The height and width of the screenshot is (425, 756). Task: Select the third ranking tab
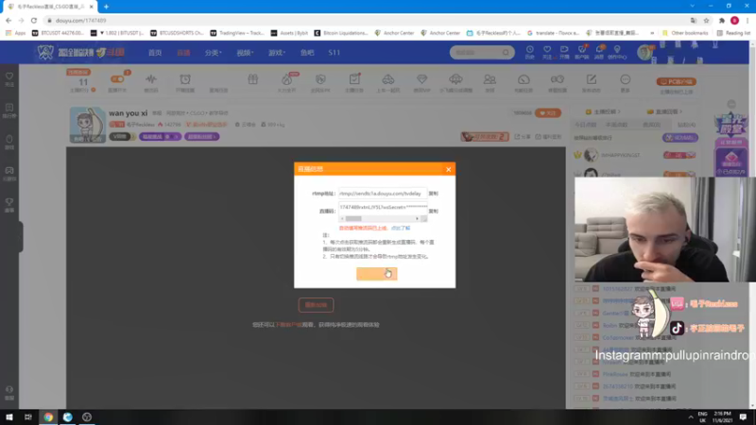click(x=651, y=125)
